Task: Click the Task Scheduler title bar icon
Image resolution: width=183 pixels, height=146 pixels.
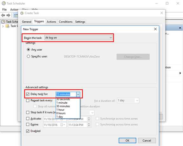Action: coord(4,3)
